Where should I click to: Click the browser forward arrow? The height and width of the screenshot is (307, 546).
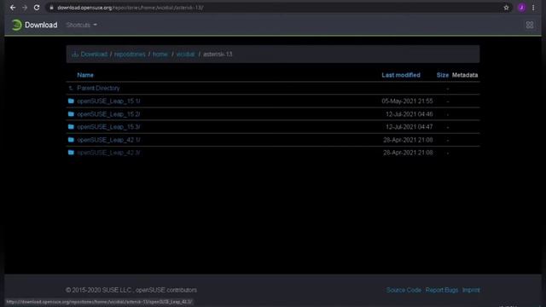click(25, 8)
